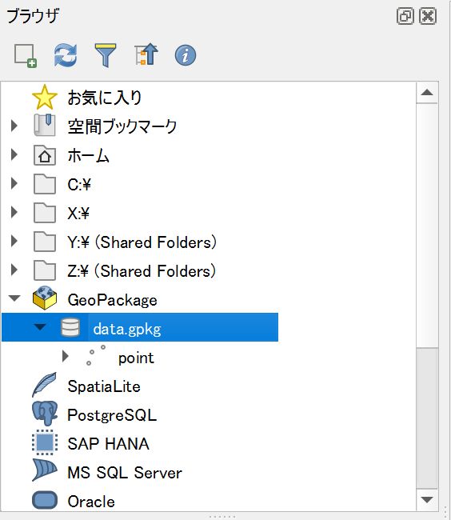
Task: Click the point layer dots icon
Action: click(x=96, y=355)
